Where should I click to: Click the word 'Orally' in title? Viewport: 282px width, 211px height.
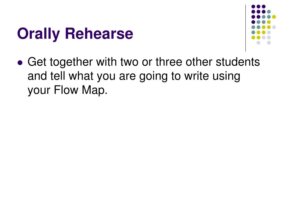pyautogui.click(x=39, y=34)
